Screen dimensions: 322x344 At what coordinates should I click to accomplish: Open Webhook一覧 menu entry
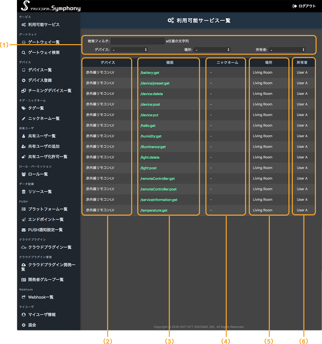tap(41, 297)
